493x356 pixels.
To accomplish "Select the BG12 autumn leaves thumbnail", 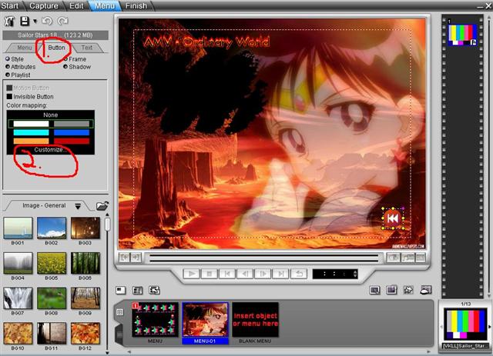I will click(86, 334).
